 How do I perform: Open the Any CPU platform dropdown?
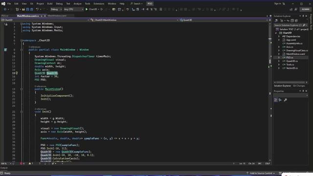(x=73, y=9)
